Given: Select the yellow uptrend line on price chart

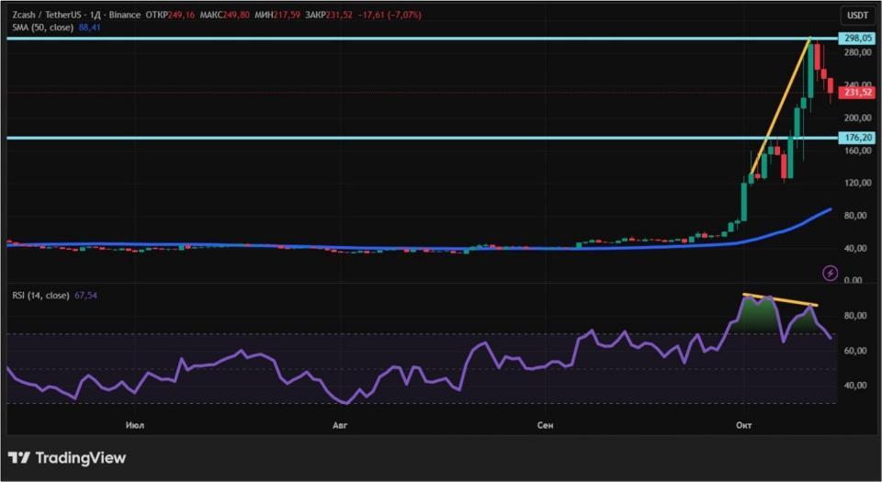Looking at the screenshot, I should [x=781, y=106].
